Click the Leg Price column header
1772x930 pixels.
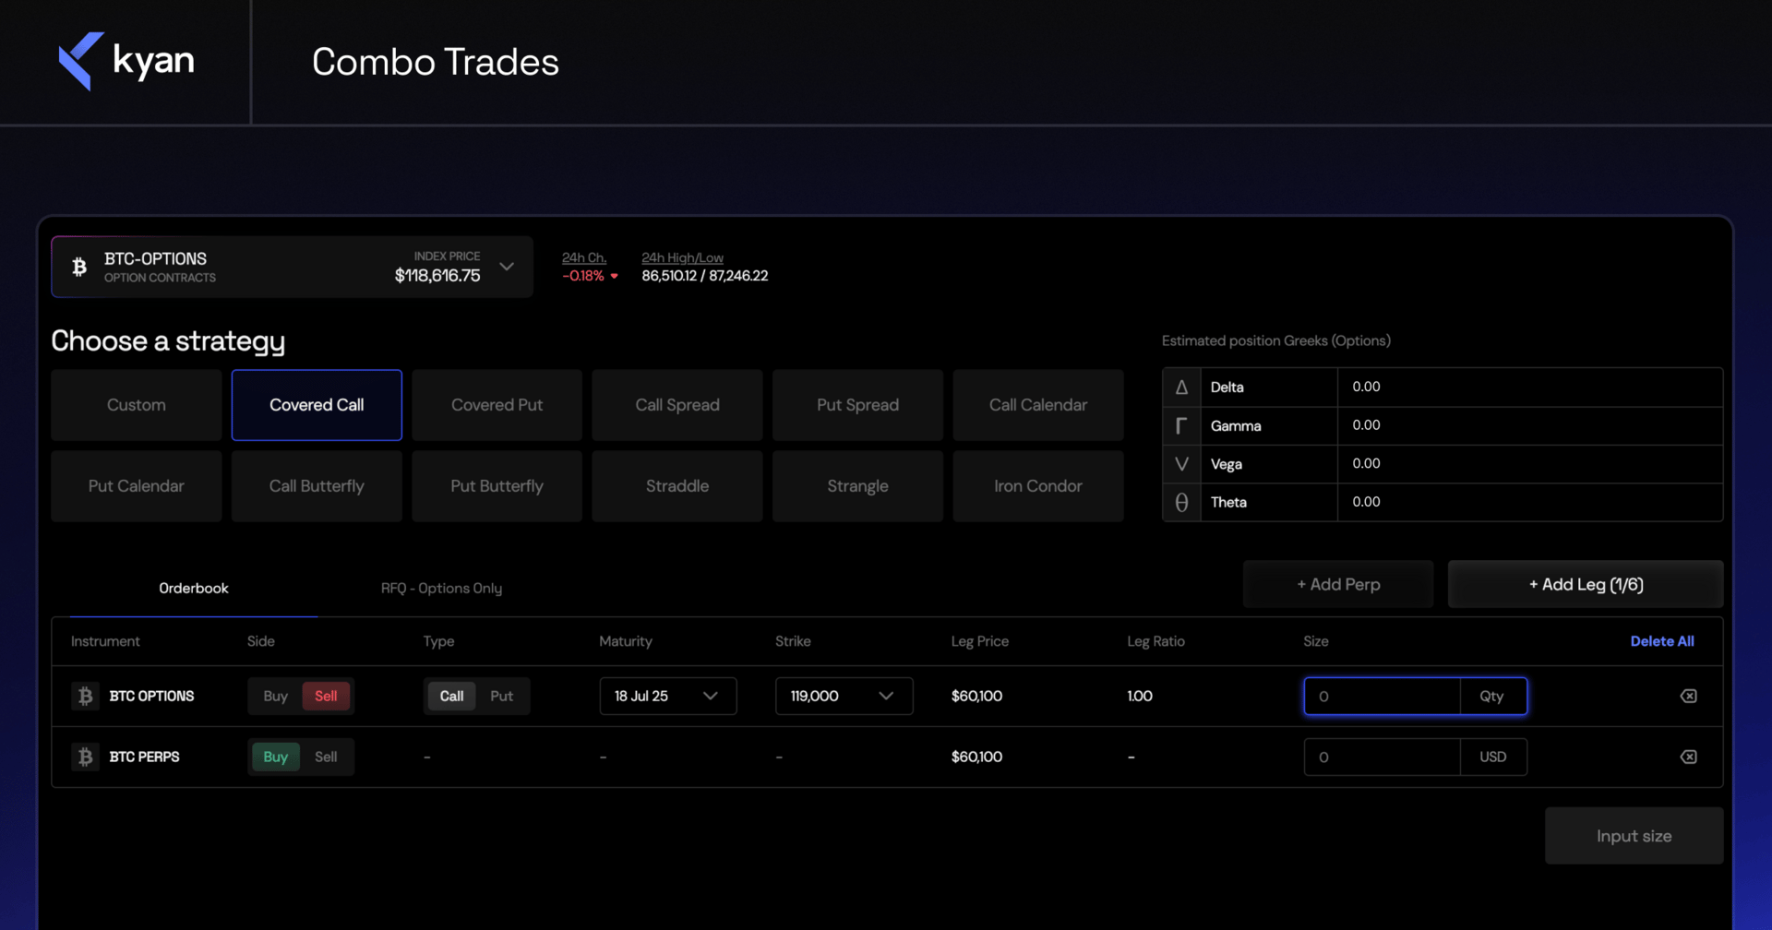tap(980, 641)
